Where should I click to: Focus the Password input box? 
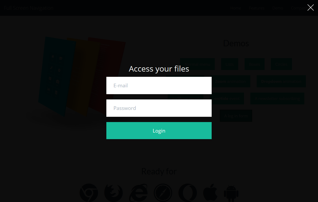tap(159, 108)
